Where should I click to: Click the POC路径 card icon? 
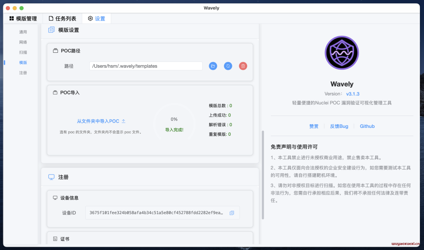(55, 51)
